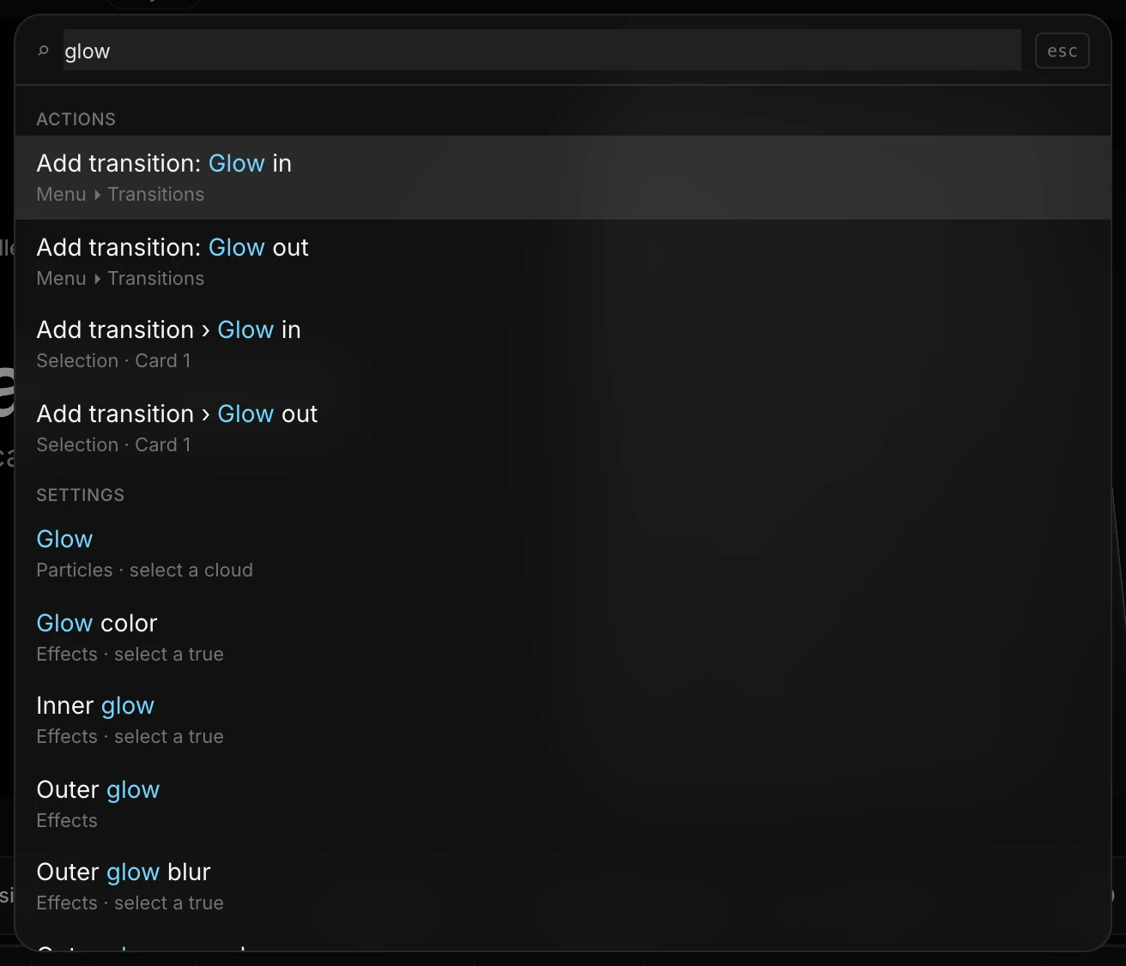Click the search magnifier icon
The width and height of the screenshot is (1126, 966).
click(x=44, y=51)
